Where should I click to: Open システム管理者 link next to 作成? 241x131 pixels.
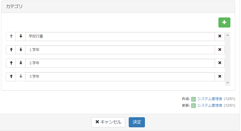[x=210, y=99]
